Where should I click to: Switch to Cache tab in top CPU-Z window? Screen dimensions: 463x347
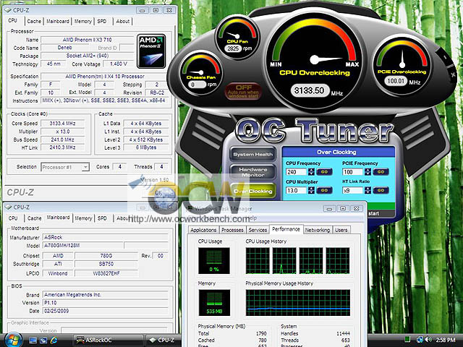34,21
